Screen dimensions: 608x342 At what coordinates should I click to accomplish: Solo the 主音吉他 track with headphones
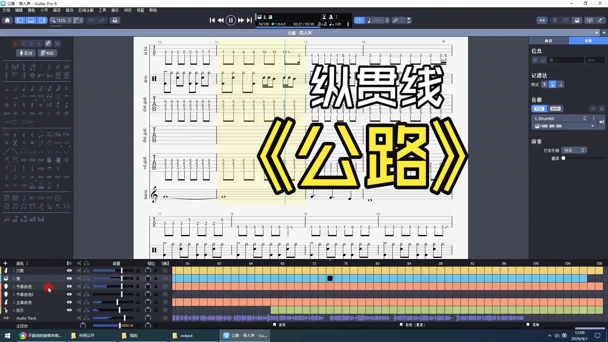click(x=86, y=302)
